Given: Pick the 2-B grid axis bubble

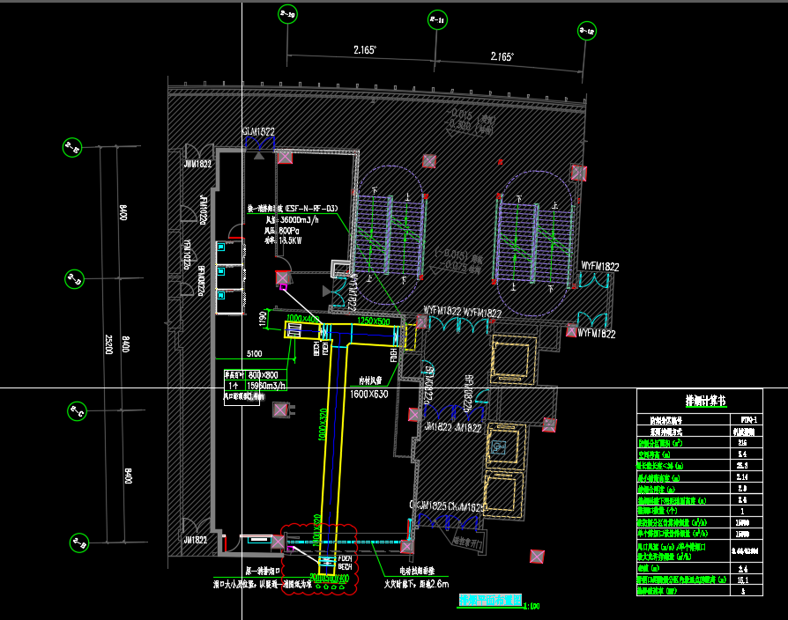Looking at the screenshot, I should pos(78,542).
